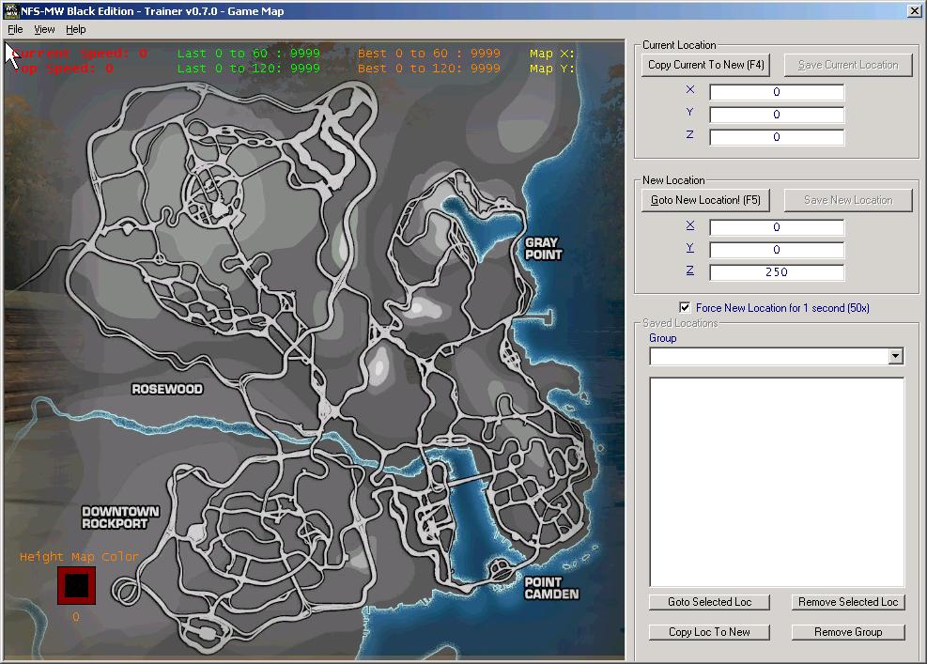The height and width of the screenshot is (664, 927).
Task: Click the Y field under New Location
Action: 776,250
